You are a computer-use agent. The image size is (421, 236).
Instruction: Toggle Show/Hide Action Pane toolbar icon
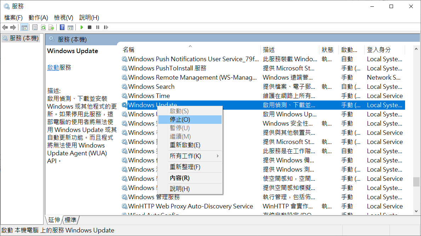pos(70,27)
